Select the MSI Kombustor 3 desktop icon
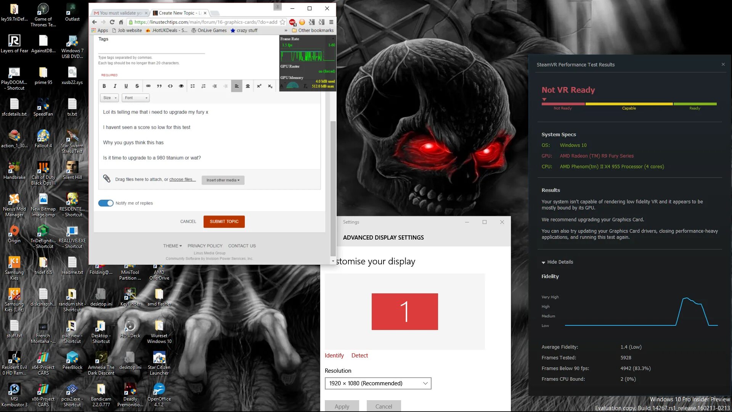 pyautogui.click(x=14, y=395)
